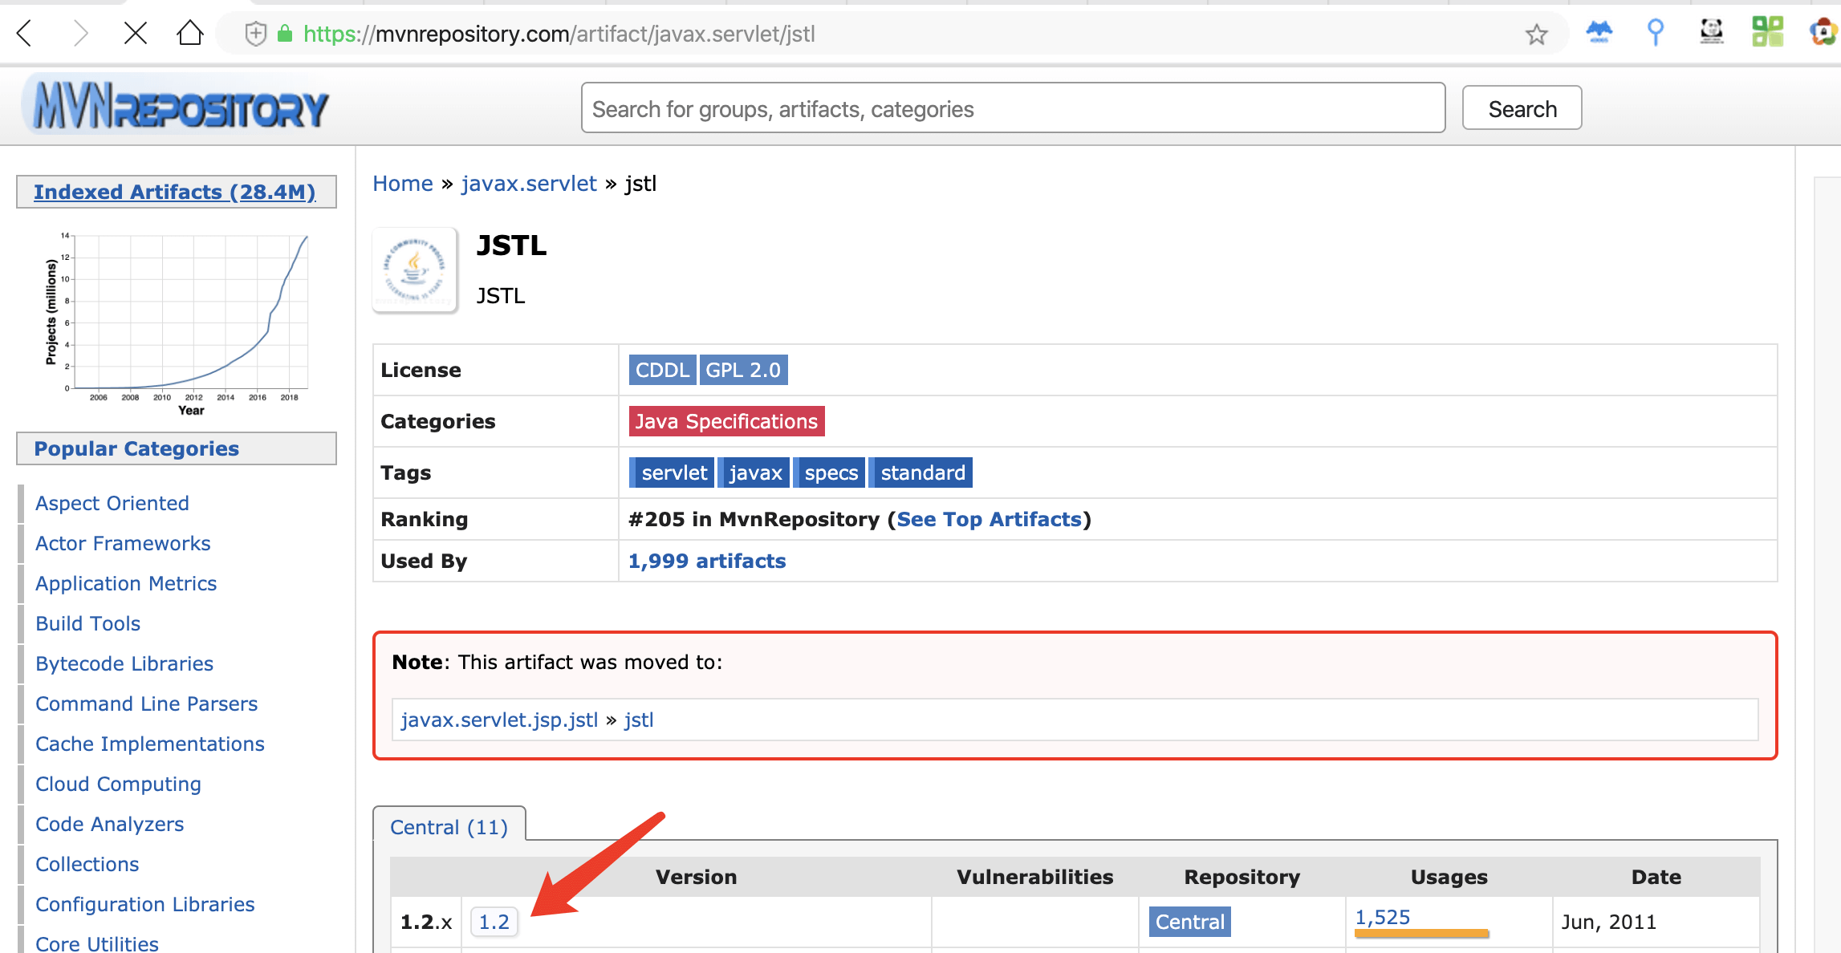Click the Date column header
Image resolution: width=1841 pixels, height=953 pixels.
[1656, 877]
